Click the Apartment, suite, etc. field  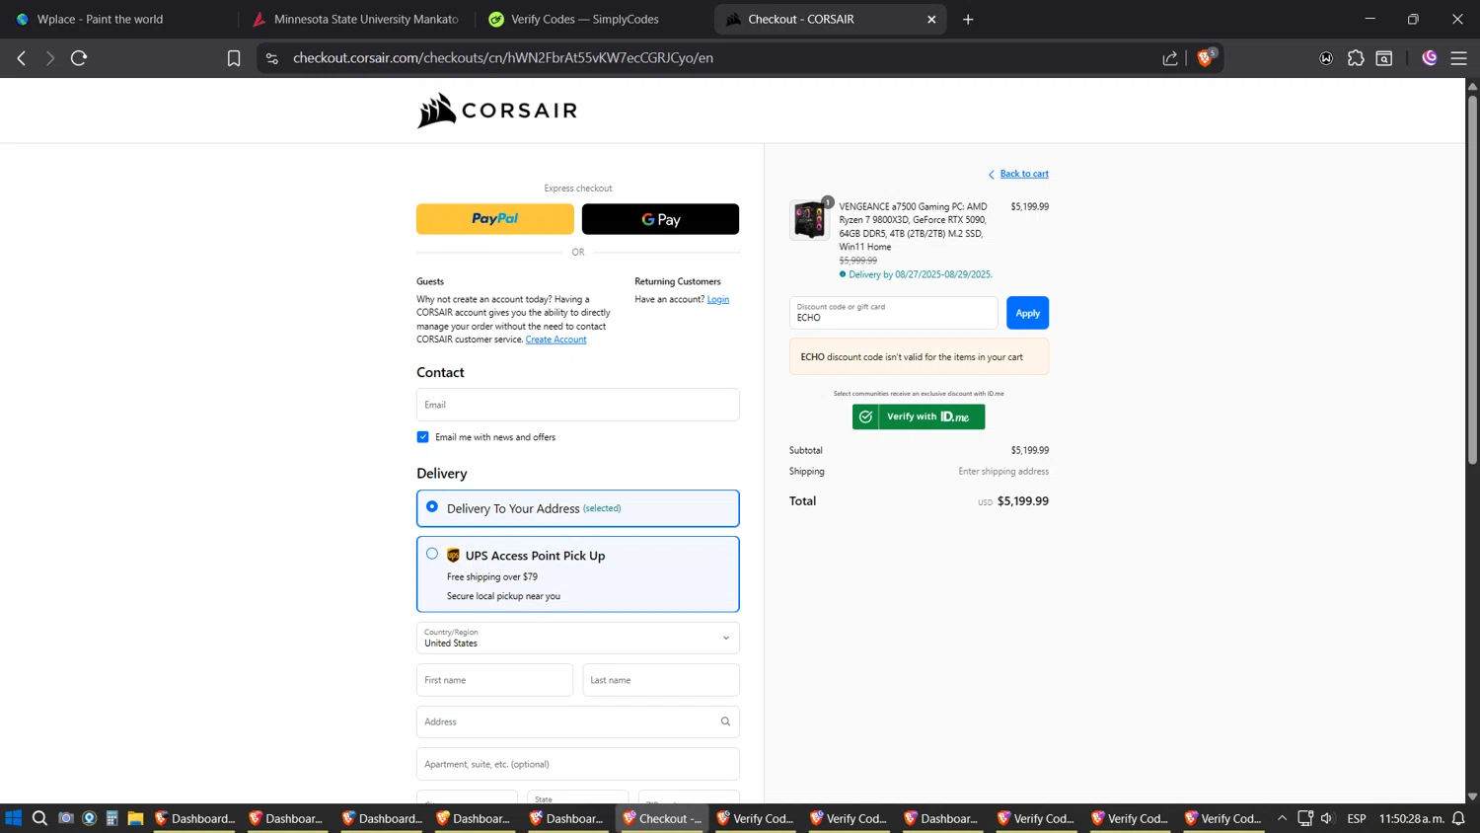[578, 764]
